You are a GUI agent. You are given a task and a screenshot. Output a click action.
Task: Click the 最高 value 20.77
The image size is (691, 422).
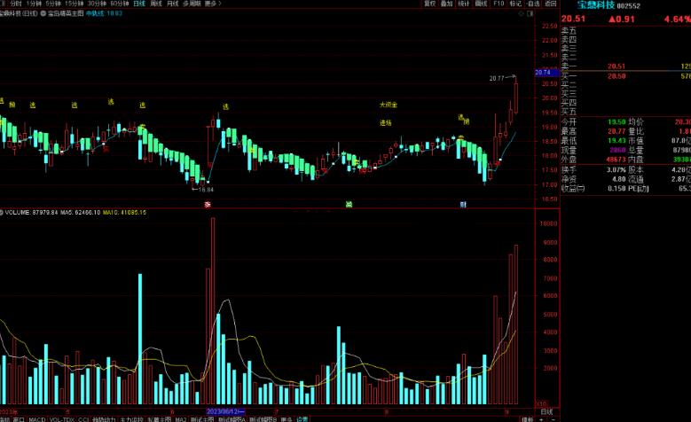pyautogui.click(x=616, y=131)
